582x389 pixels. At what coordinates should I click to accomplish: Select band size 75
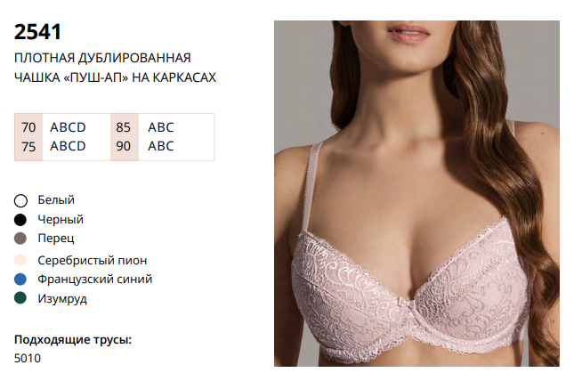pyautogui.click(x=28, y=147)
